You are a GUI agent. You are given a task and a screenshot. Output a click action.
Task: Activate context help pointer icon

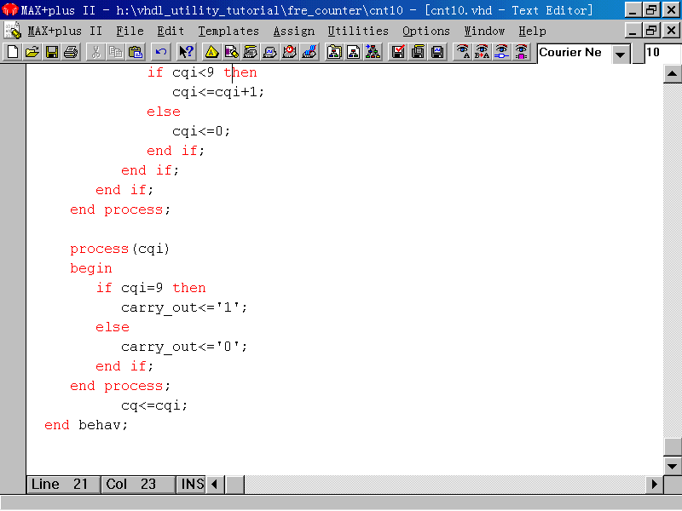(x=186, y=52)
